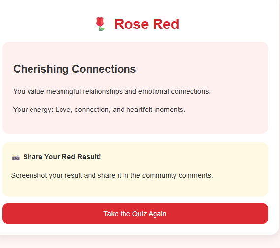Click the word Cherishing in the heading
Image resolution: width=280 pixels, height=248 pixels.
(41, 69)
